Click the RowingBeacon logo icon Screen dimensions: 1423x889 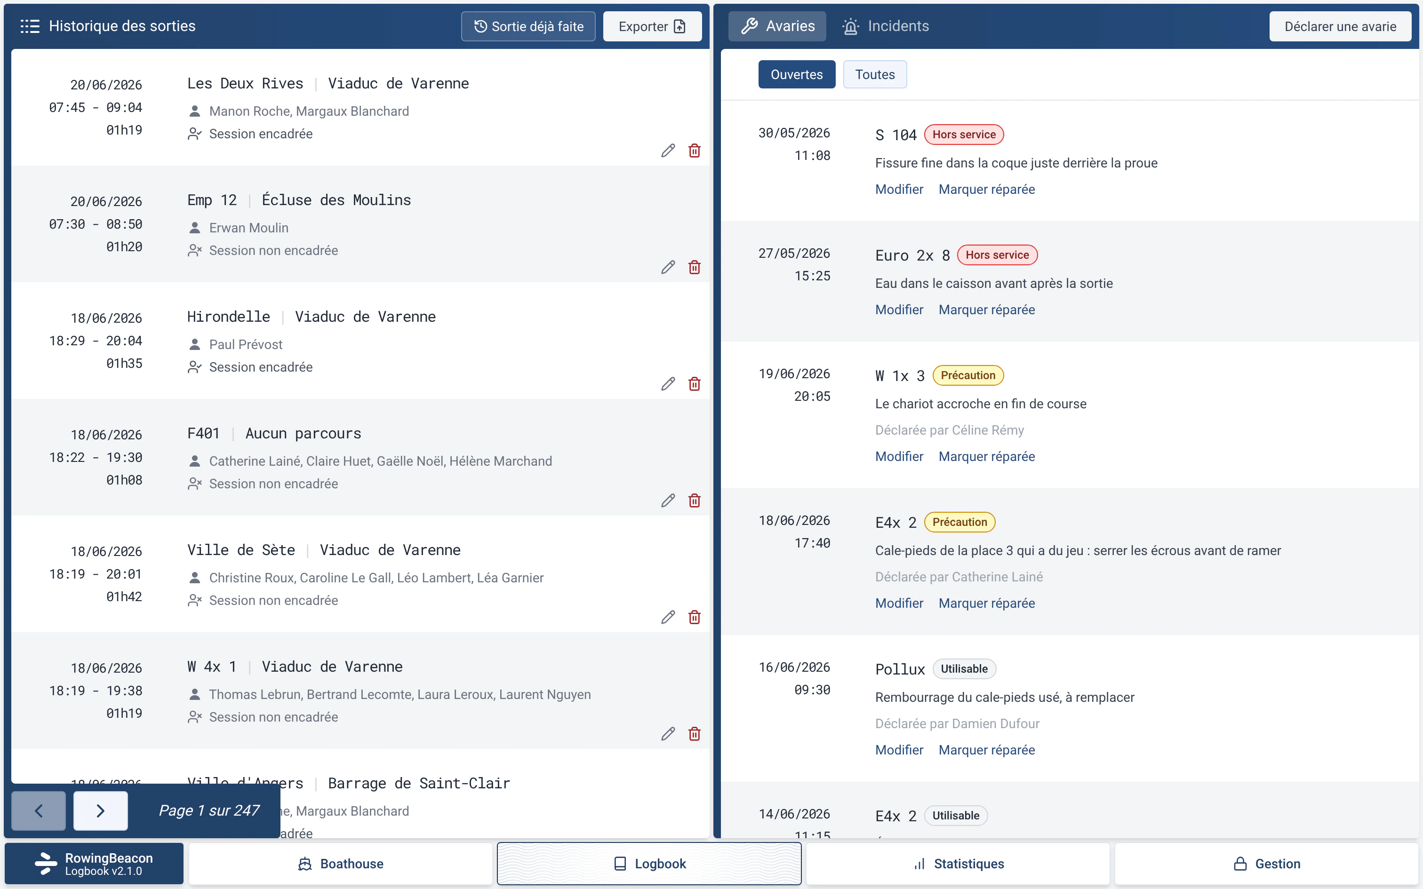pyautogui.click(x=45, y=864)
